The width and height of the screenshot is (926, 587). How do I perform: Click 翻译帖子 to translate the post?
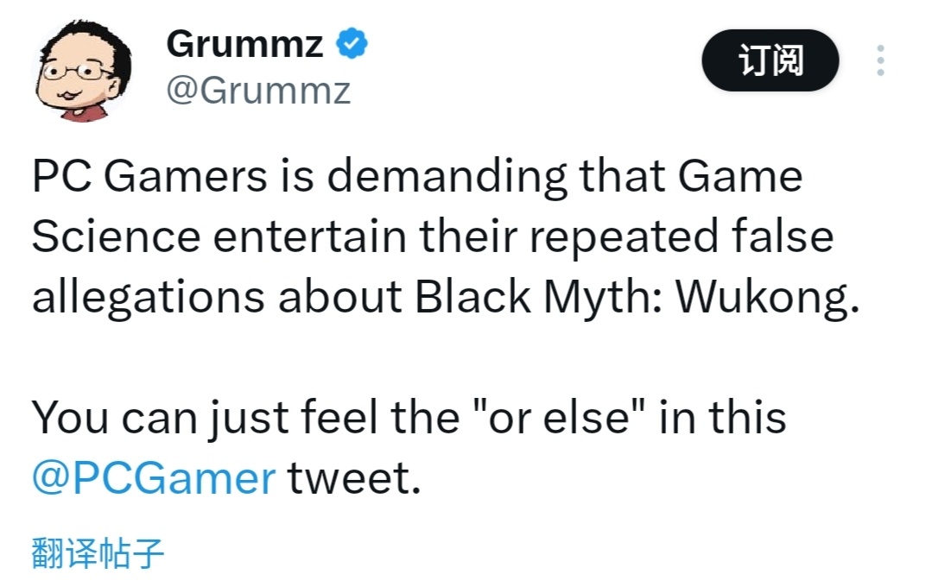point(98,553)
